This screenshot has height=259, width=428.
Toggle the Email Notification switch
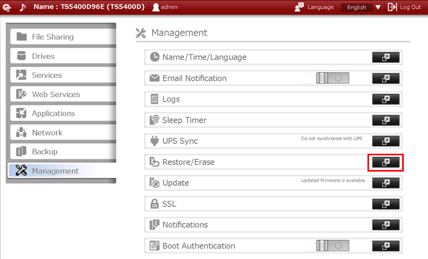[x=332, y=78]
